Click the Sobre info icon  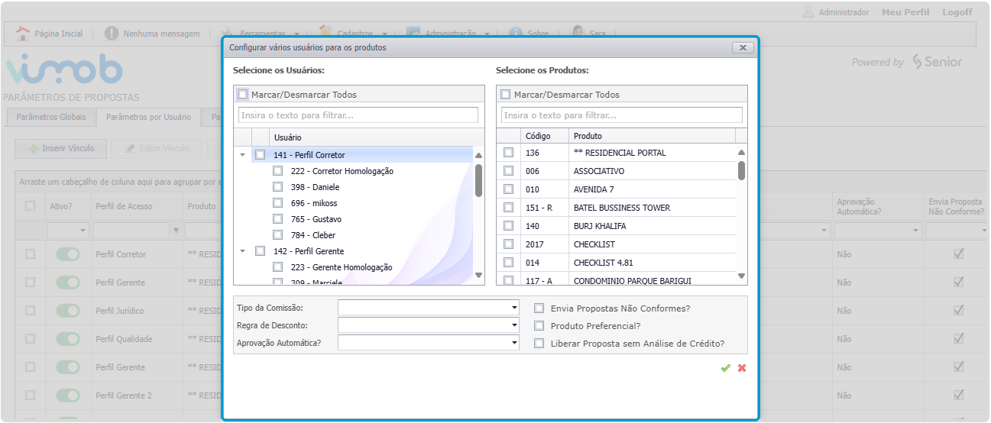pyautogui.click(x=516, y=34)
